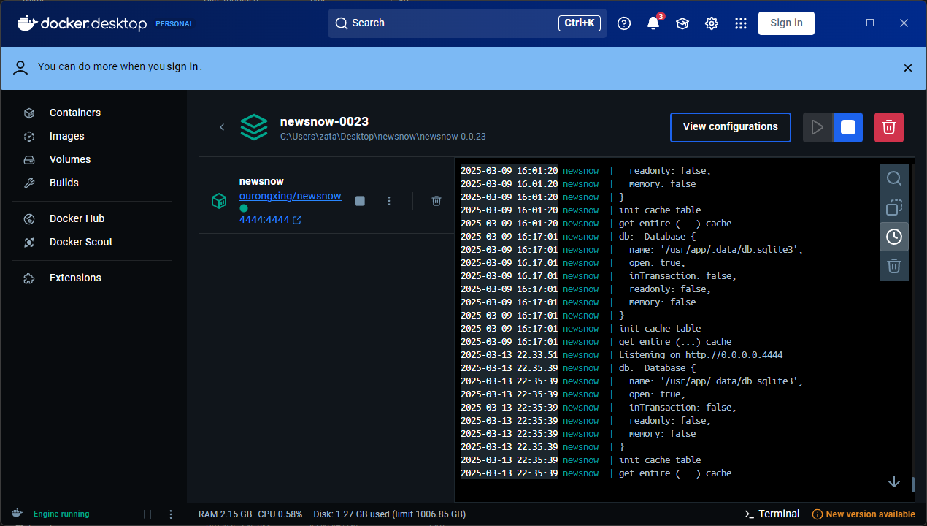Image resolution: width=927 pixels, height=526 pixels.
Task: Pause the Docker engine in footer
Action: coord(147,514)
